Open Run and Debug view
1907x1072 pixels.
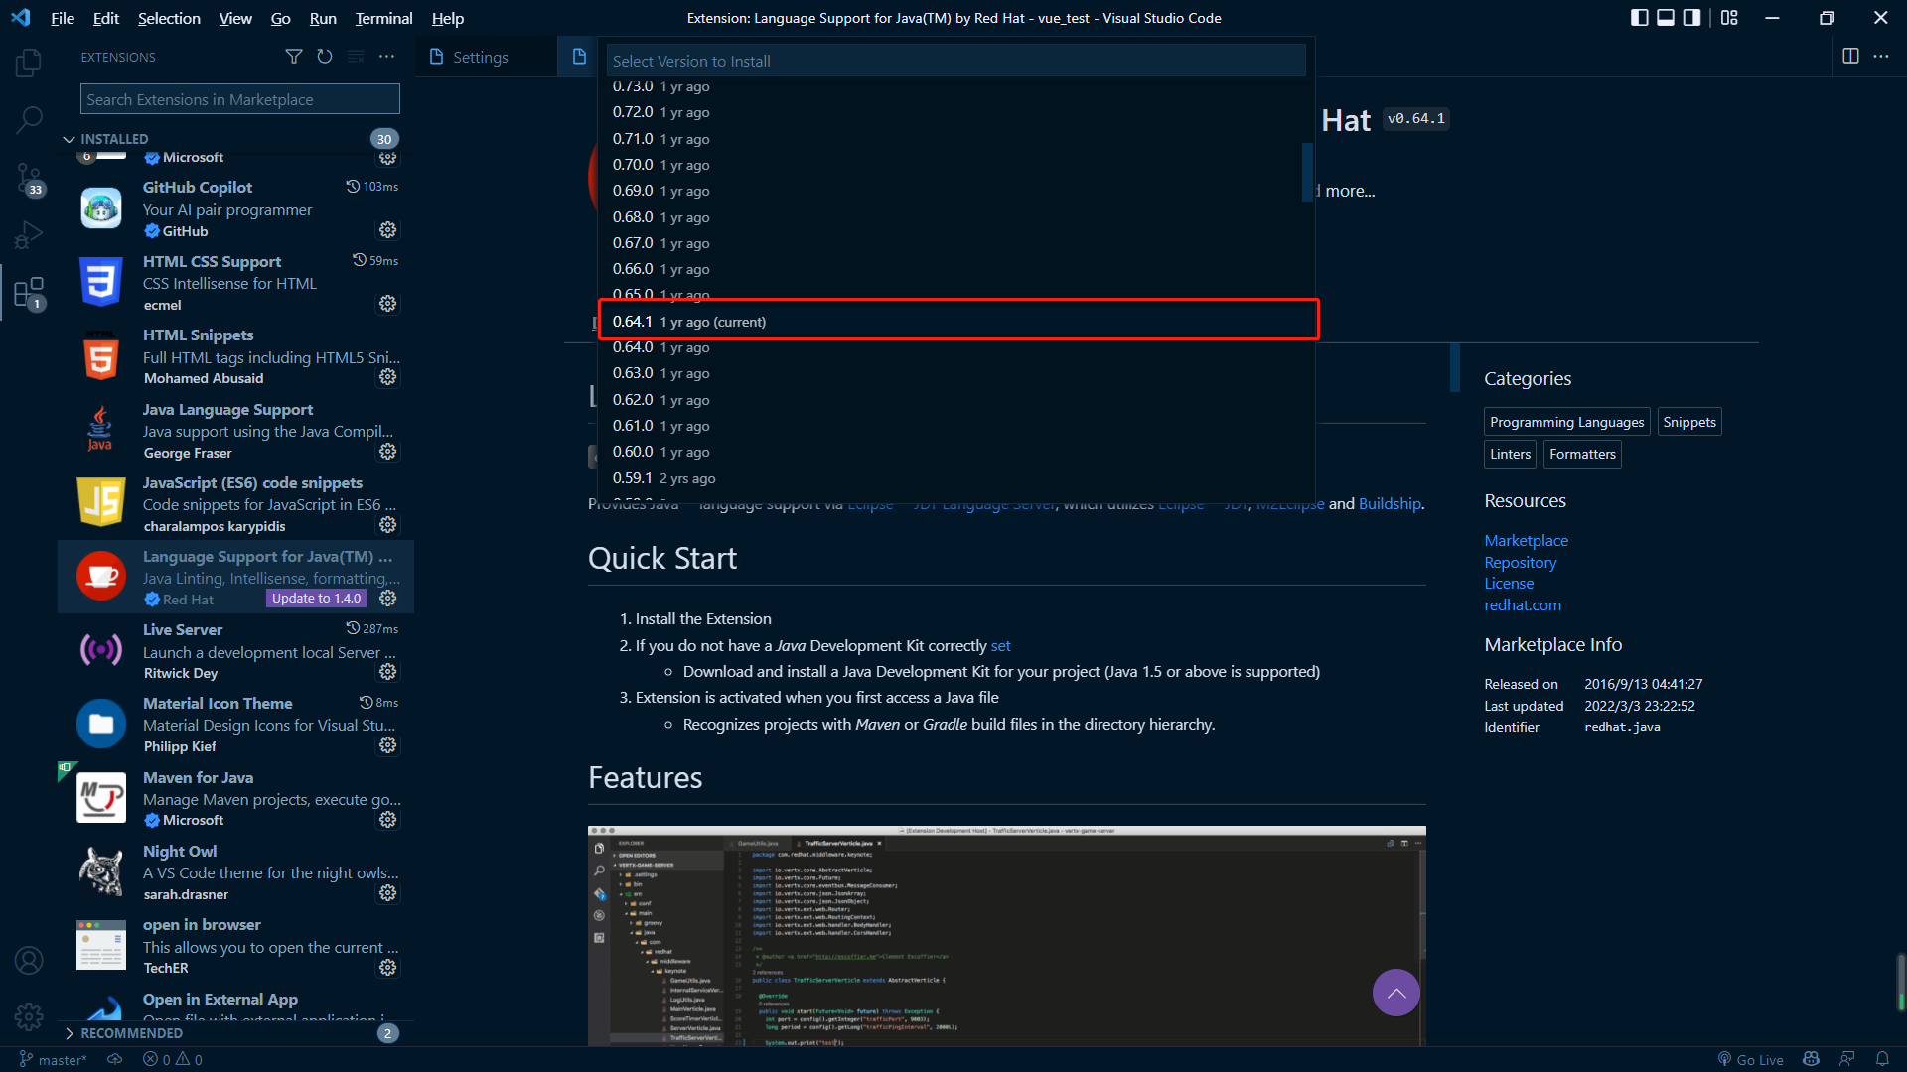[29, 235]
